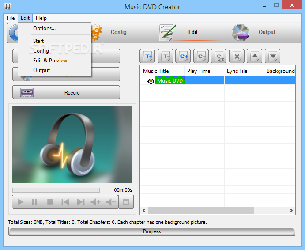The height and width of the screenshot is (250, 305).
Task: Select Output in the Edit dropdown menu
Action: pyautogui.click(x=55, y=70)
